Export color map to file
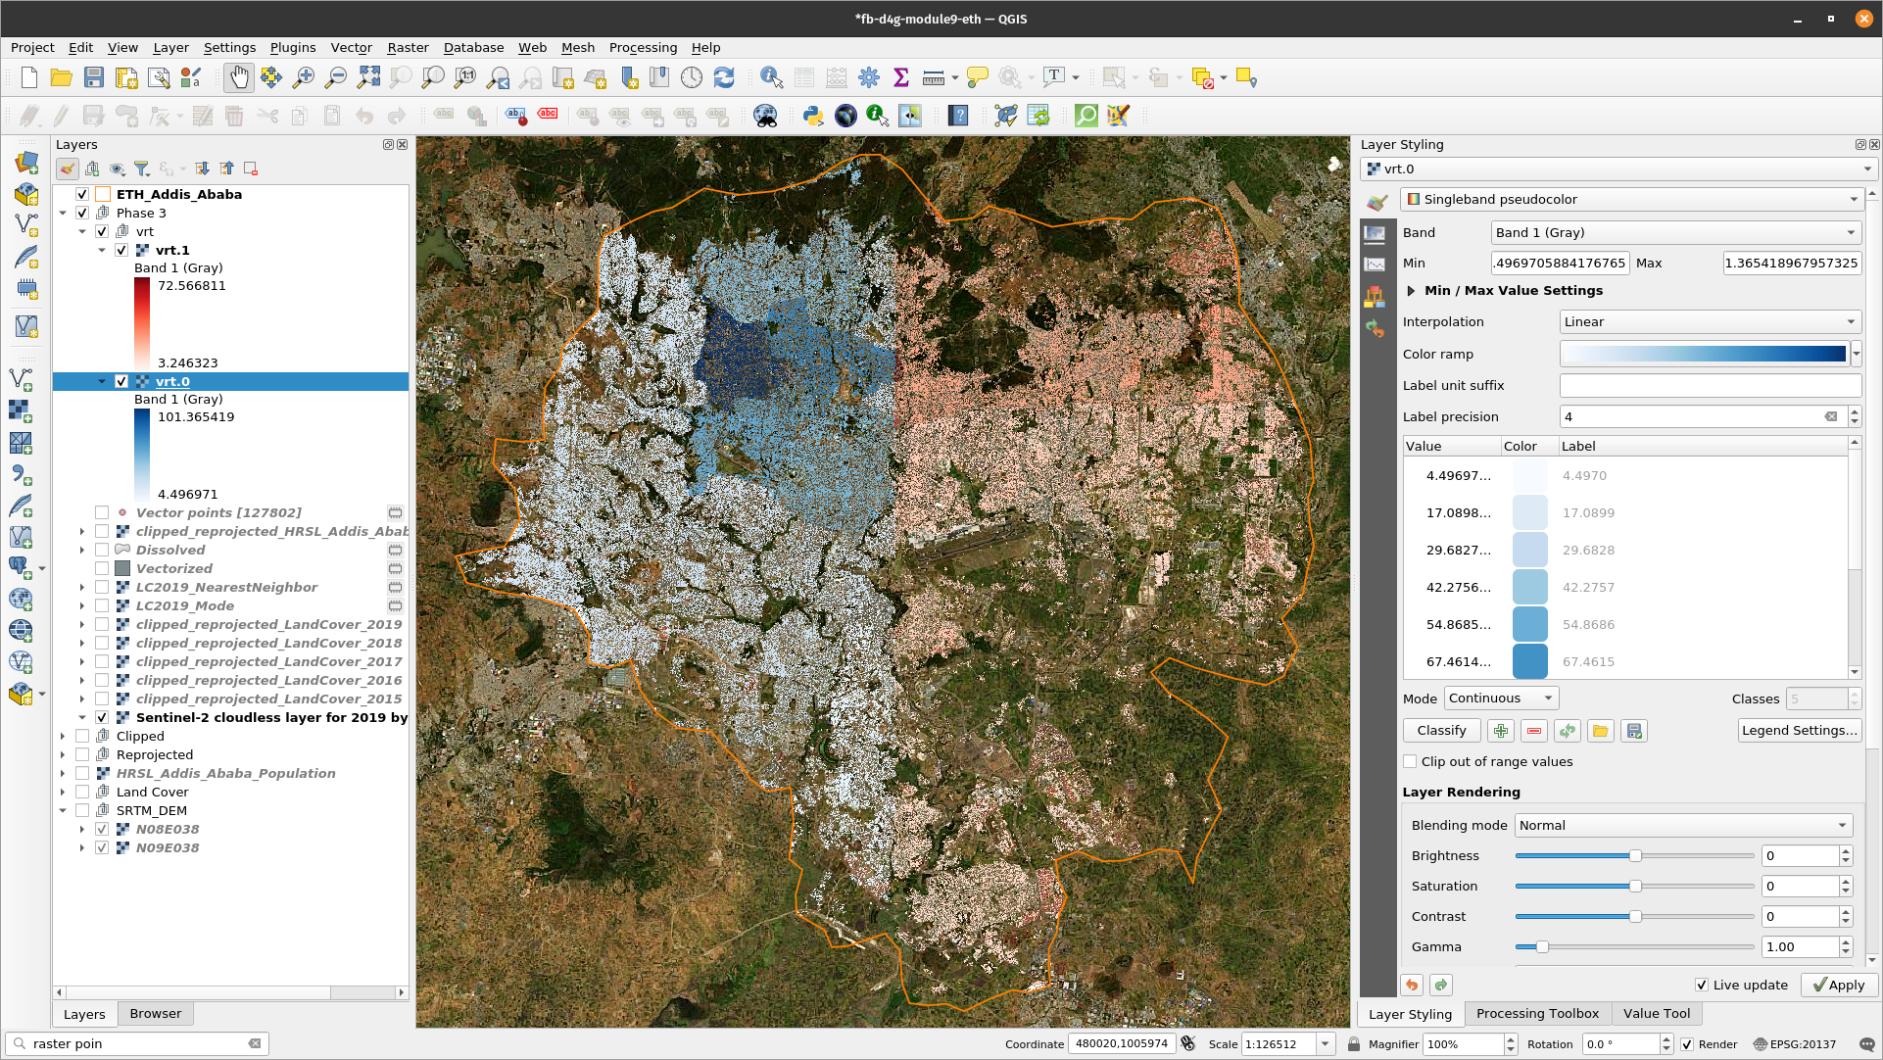This screenshot has width=1883, height=1060. pyautogui.click(x=1634, y=731)
